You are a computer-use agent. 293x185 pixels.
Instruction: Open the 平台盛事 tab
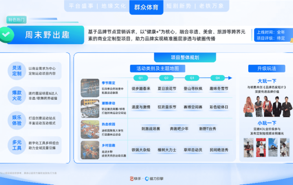pos(81,6)
